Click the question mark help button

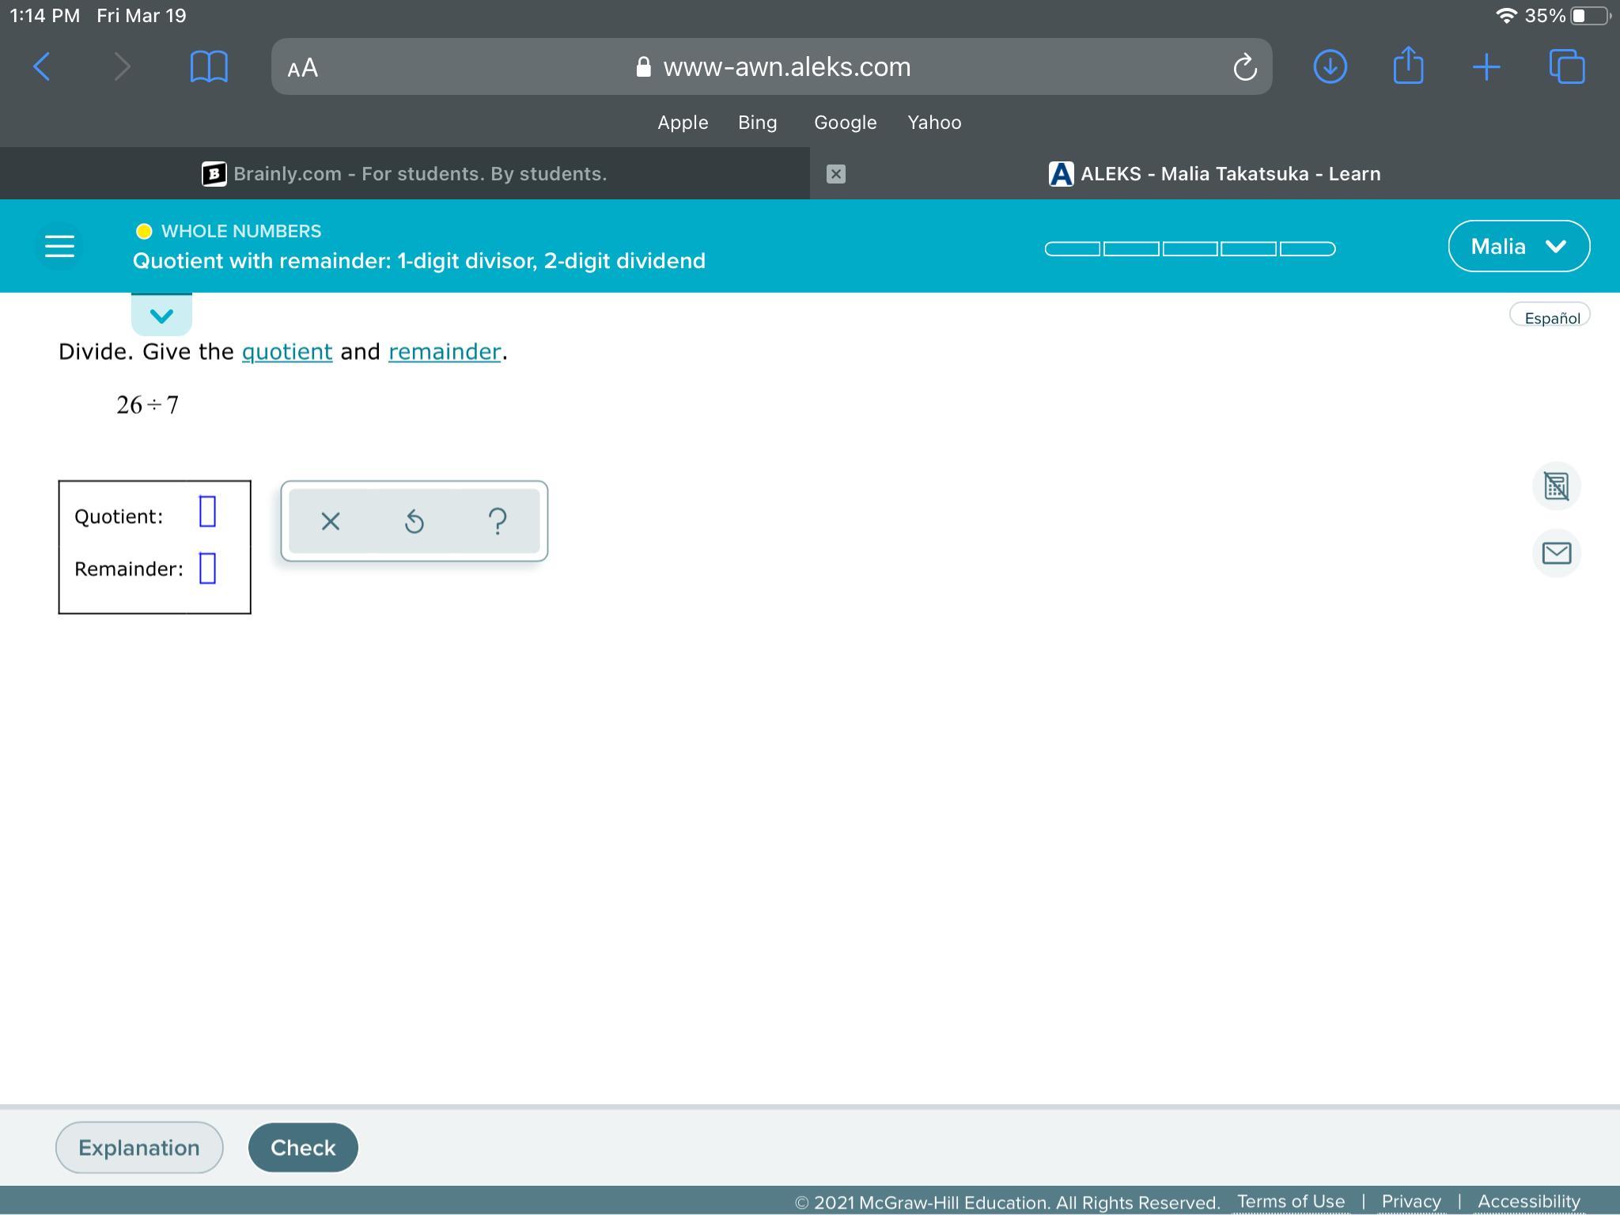[498, 521]
